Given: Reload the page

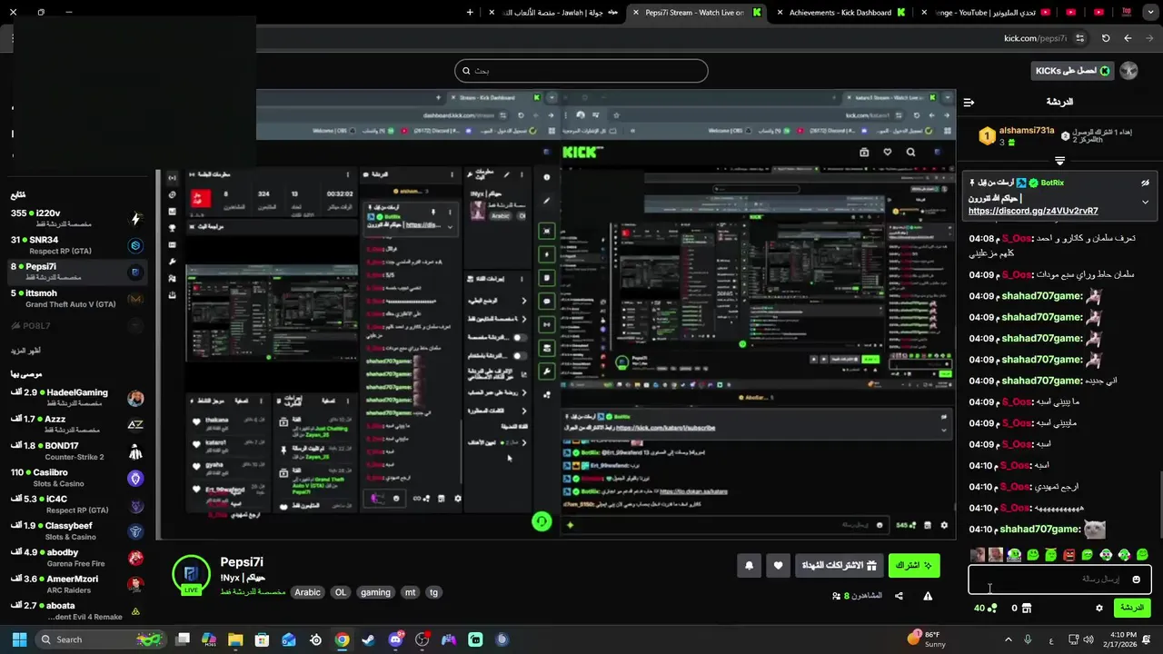Looking at the screenshot, I should (x=1106, y=38).
